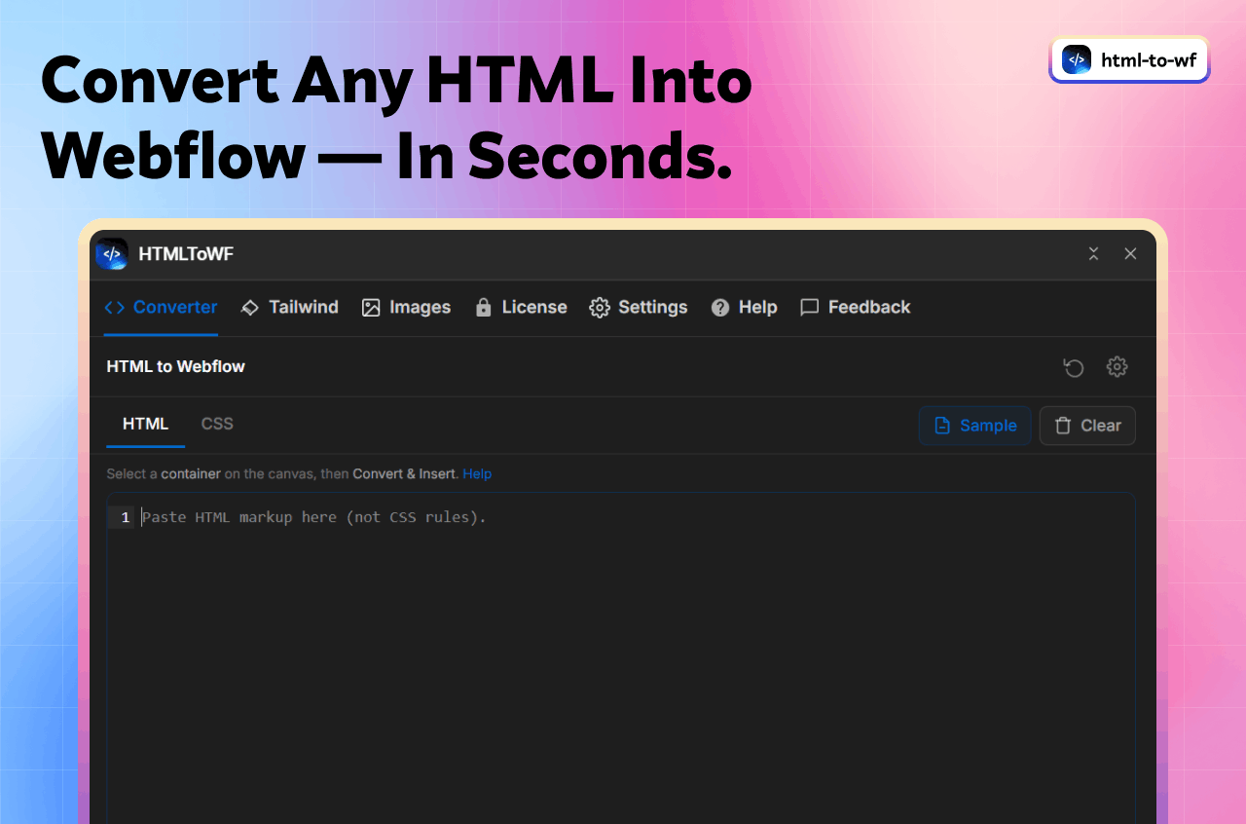The image size is (1246, 824).
Task: Open the Images section via its picture icon
Action: [x=370, y=307]
